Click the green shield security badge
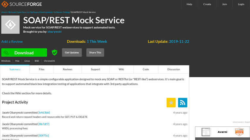 [54, 52]
